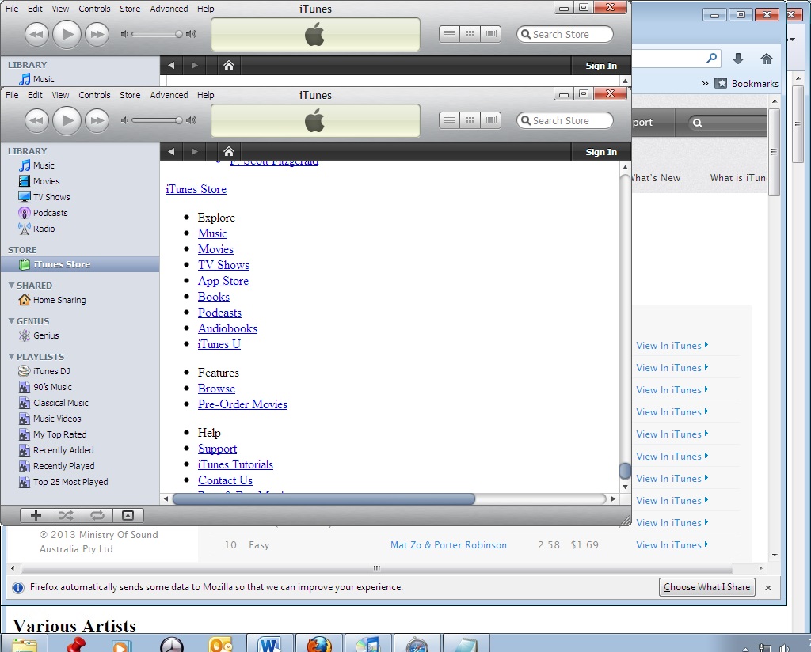Click volume slider in back iTunes window

point(157,34)
